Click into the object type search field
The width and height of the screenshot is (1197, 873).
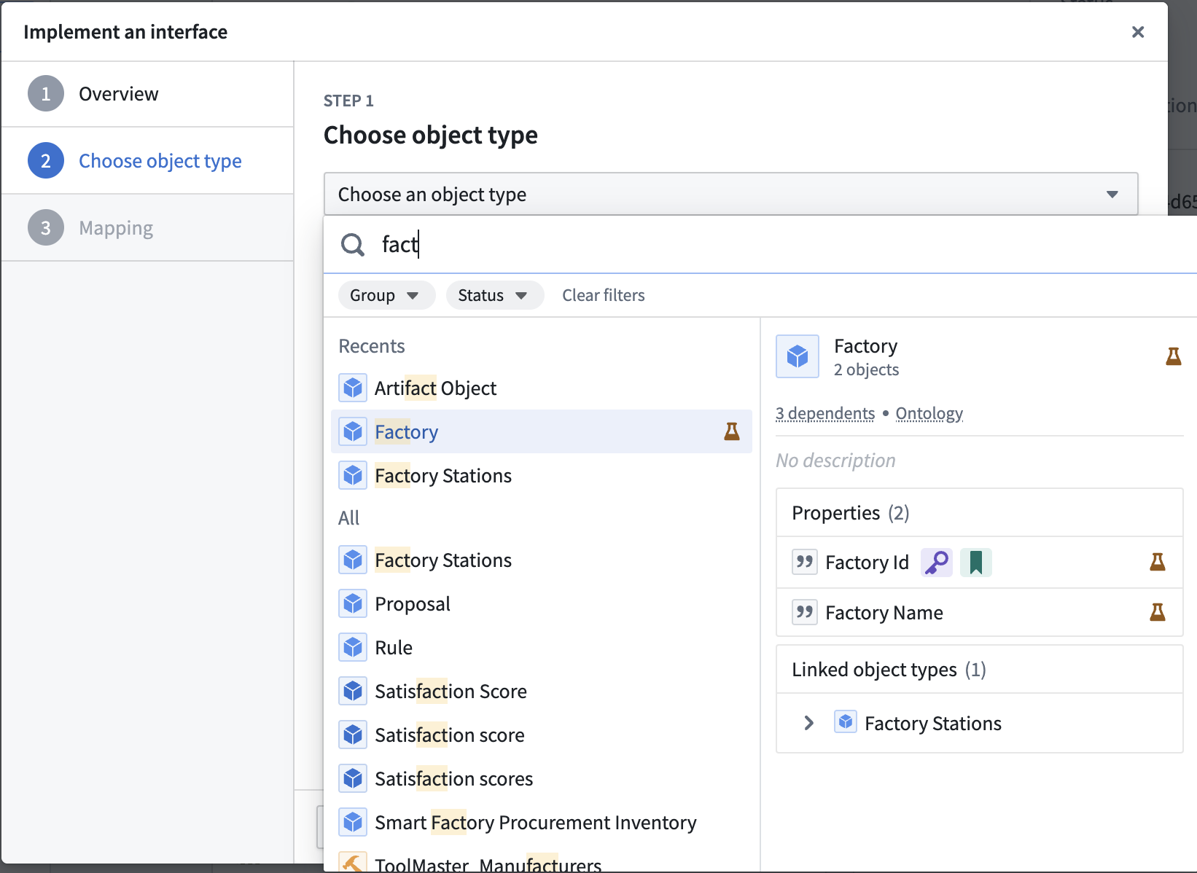[656, 245]
